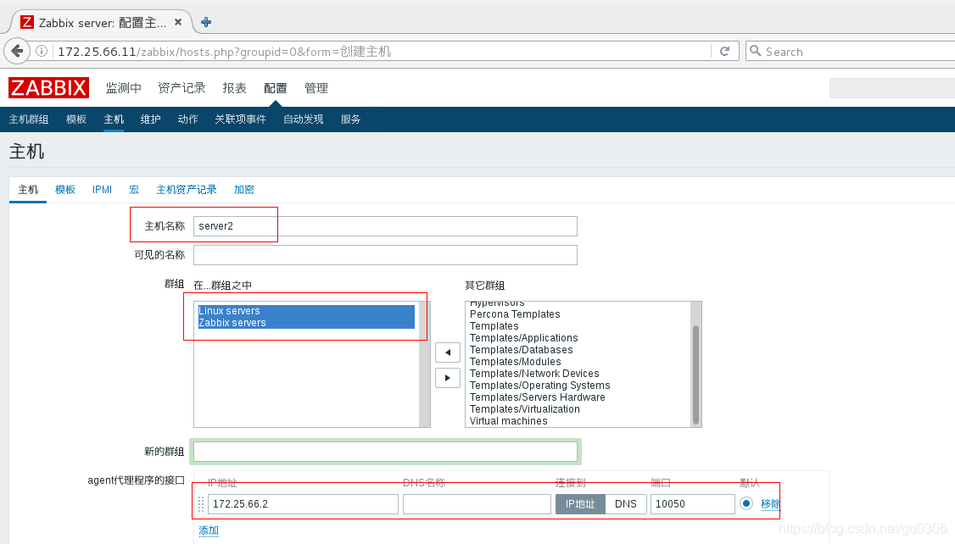955x544 pixels.
Task: Open the 管理 main menu
Action: point(316,88)
